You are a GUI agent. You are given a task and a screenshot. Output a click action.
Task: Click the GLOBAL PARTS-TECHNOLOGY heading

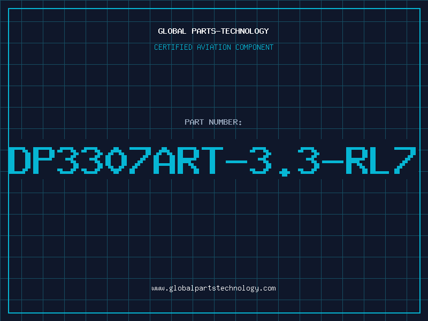(x=213, y=31)
